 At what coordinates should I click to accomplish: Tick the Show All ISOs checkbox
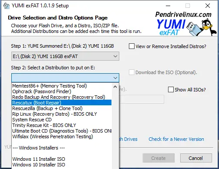click(x=171, y=90)
